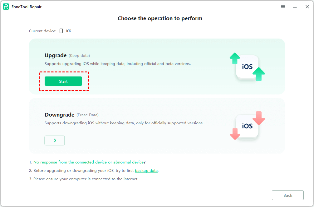Click the FoneTool Repair title text
The image size is (314, 207).
coord(27,7)
